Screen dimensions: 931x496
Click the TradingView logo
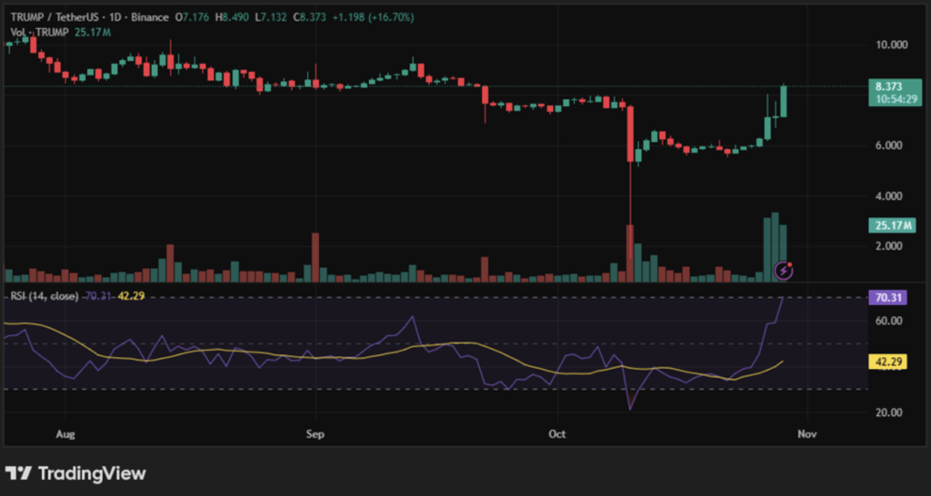75,473
